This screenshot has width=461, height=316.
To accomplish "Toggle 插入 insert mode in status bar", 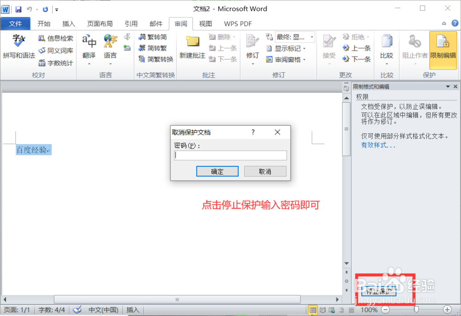I will pos(132,310).
